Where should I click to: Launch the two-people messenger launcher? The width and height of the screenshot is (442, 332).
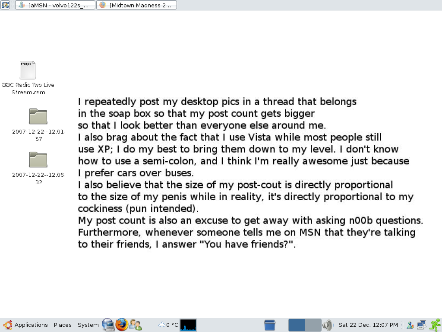pos(136,325)
